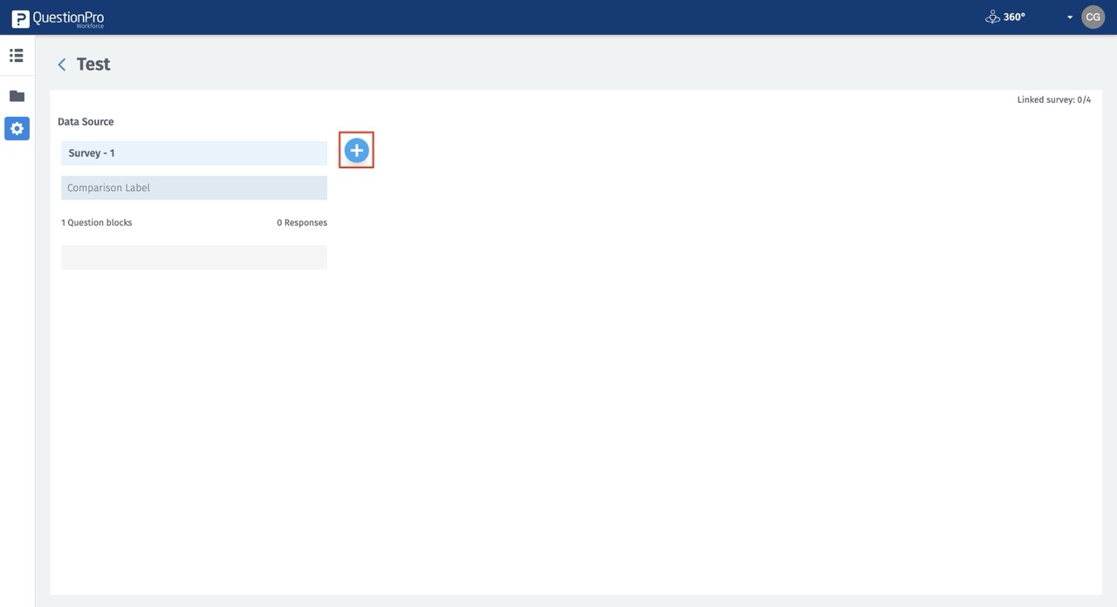The width and height of the screenshot is (1117, 607).
Task: Open the QuestionPro Workforce logo
Action: click(x=58, y=17)
